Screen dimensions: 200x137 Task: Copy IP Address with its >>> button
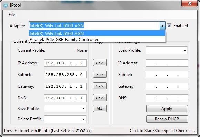(x=100, y=63)
